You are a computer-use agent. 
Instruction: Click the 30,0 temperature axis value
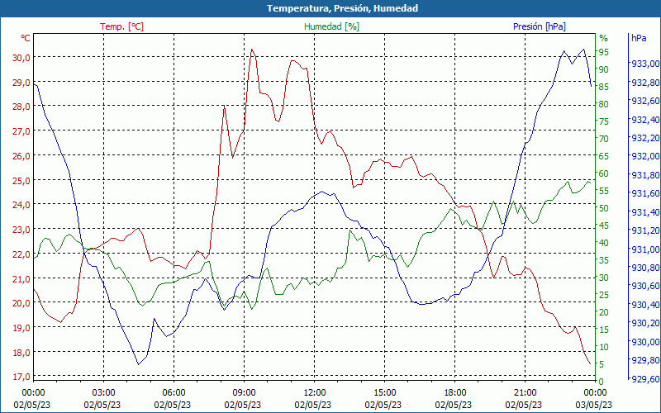21,58
